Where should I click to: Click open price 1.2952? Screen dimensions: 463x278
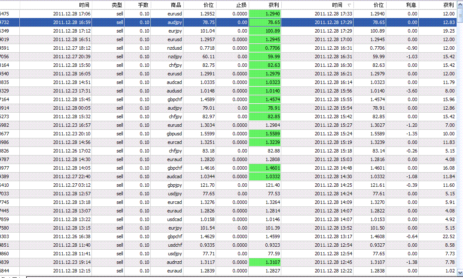click(x=207, y=14)
